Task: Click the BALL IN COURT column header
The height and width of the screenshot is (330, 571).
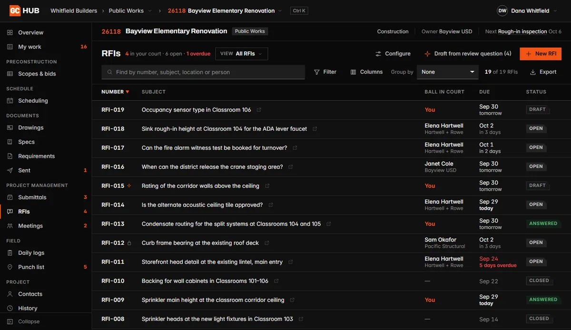Action: coord(444,92)
